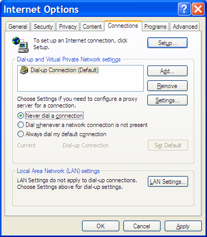The image size is (207, 237).
Task: Open dial-up proxy Settings...
Action: pos(167,100)
